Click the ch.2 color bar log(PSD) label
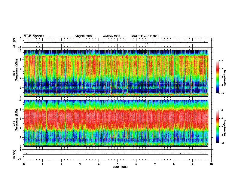Viewport: 238px width, 184px height. 225,128
